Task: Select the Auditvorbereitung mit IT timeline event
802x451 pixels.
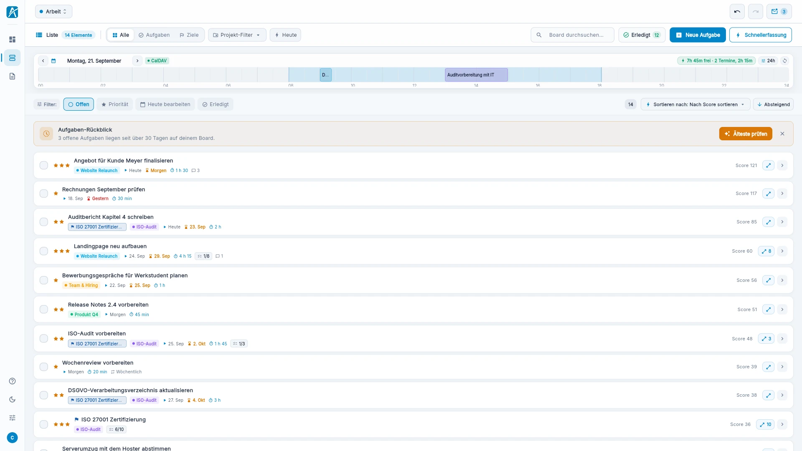Action: click(x=476, y=75)
